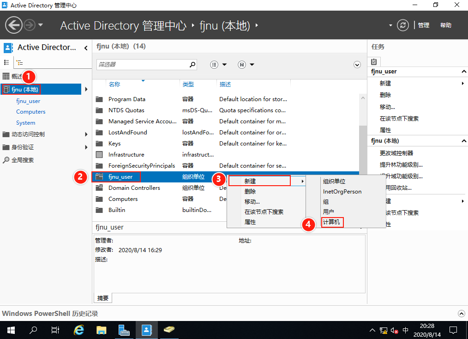Screen dimensions: 468x339
Task: Open Computers link in navigation pane
Action: pos(31,112)
